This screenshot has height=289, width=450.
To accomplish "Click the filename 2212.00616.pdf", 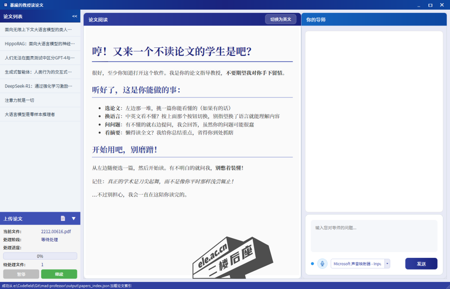I will (x=55, y=231).
